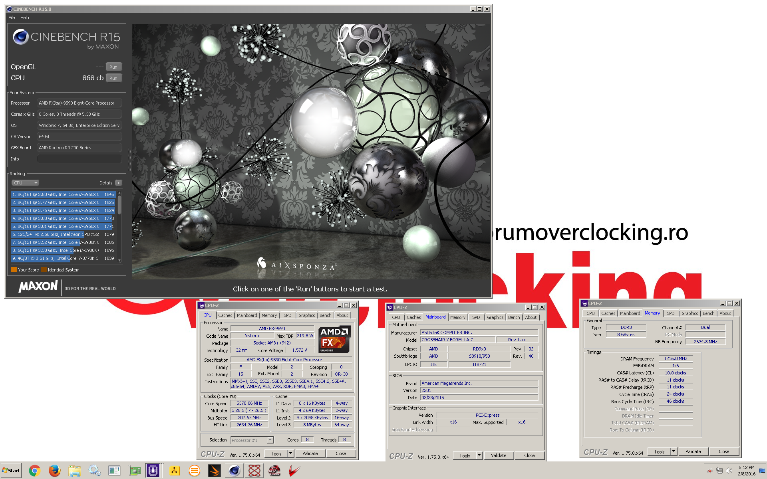
Task: Open Bench tab in left CPU-Z window
Action: coord(326,315)
